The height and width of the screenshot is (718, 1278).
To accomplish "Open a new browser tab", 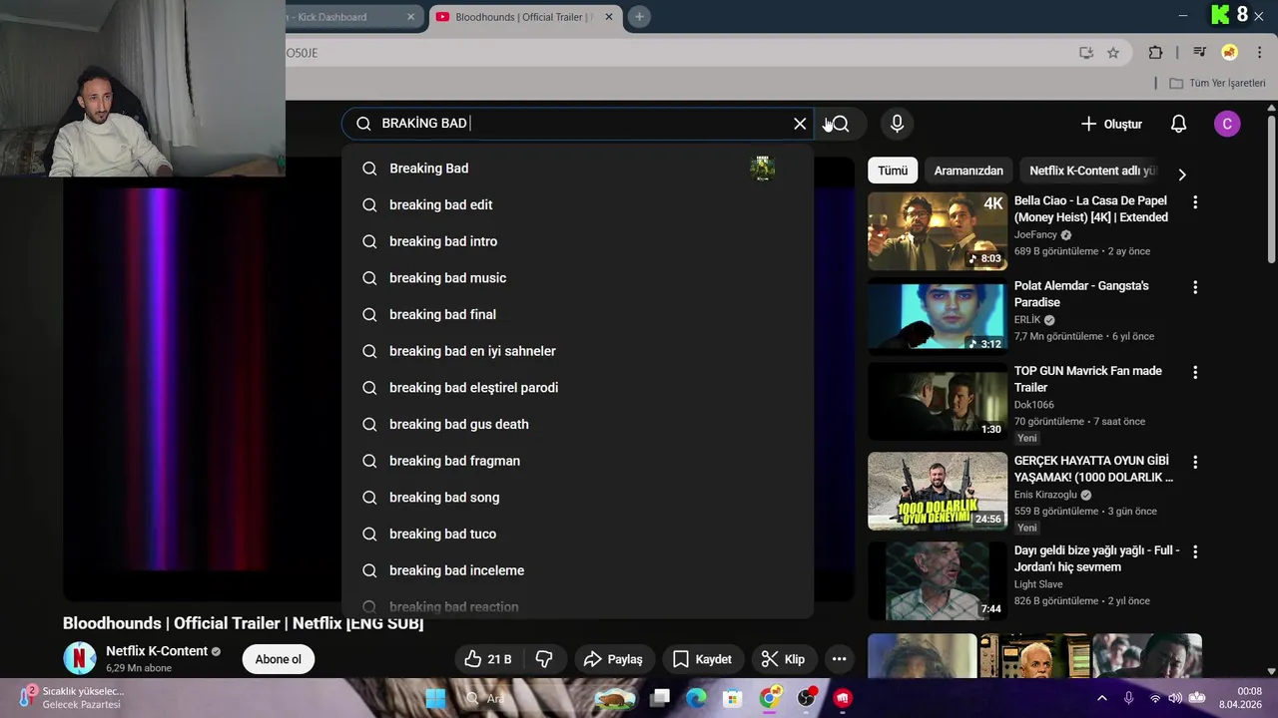I will [x=639, y=17].
